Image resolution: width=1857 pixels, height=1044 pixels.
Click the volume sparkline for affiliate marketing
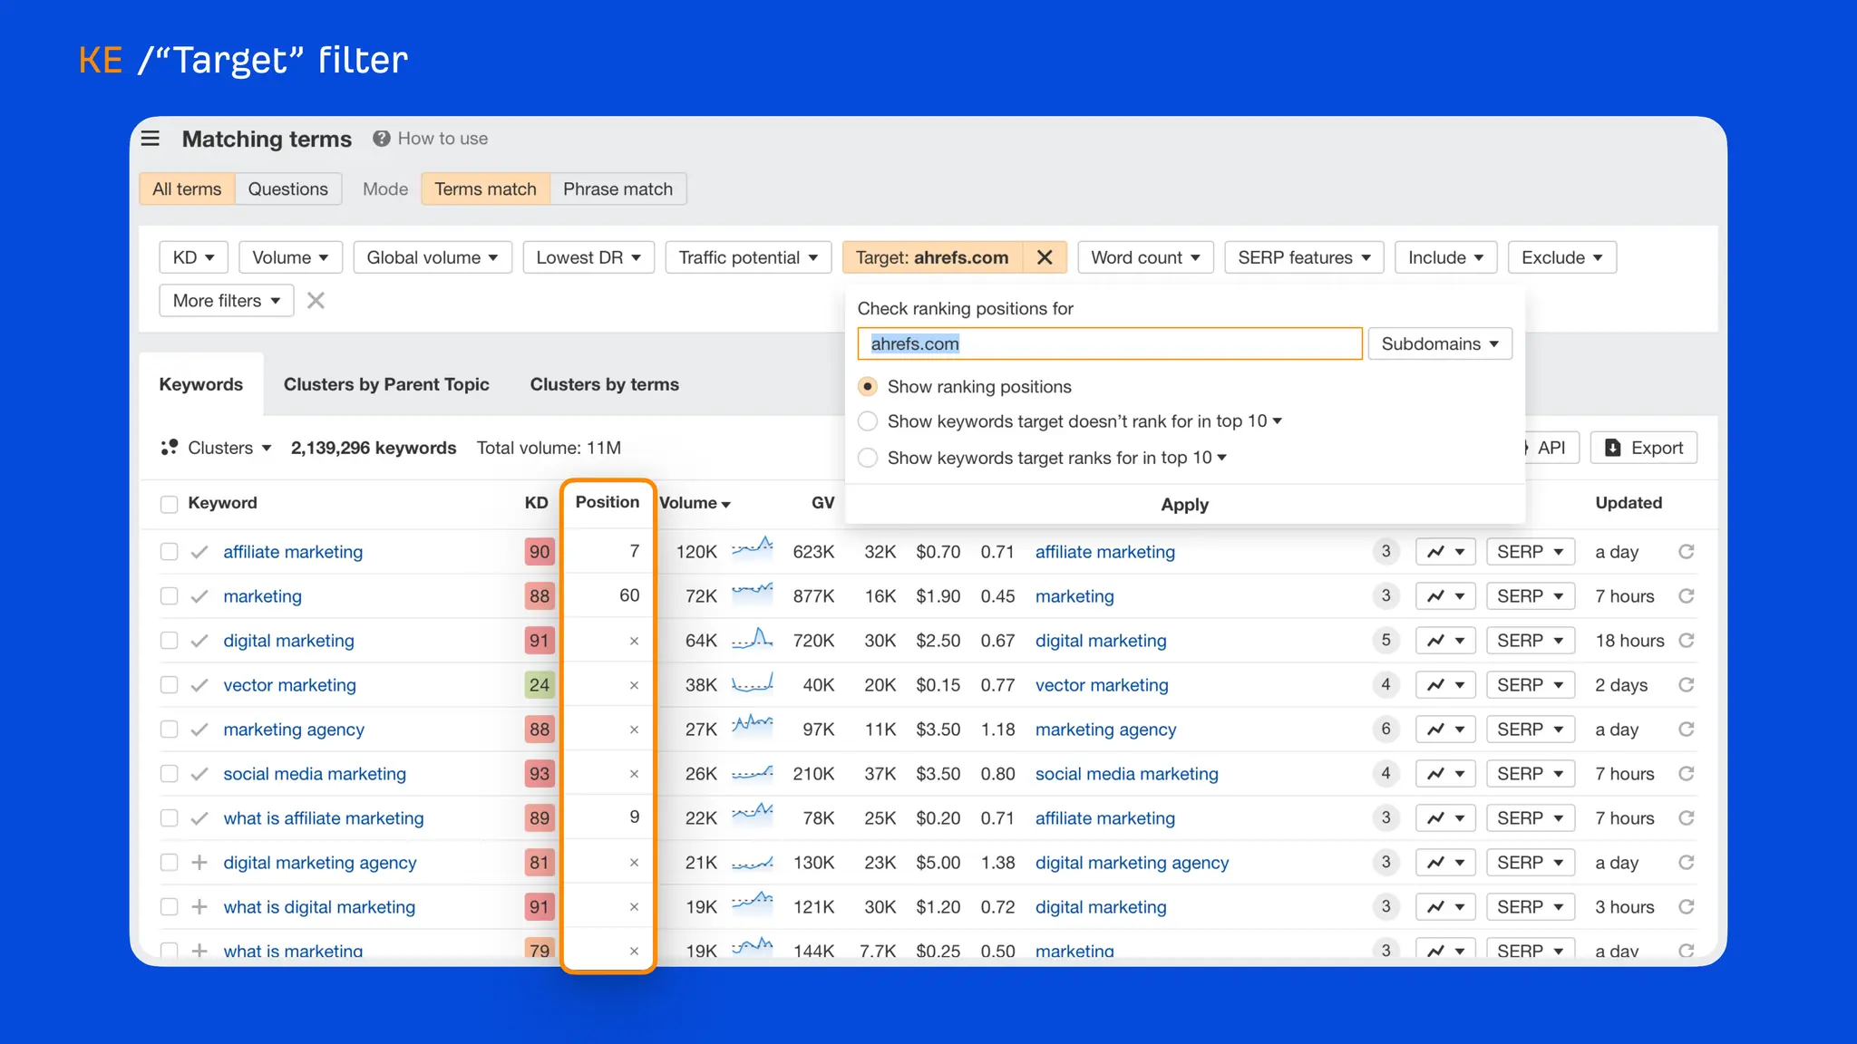click(x=753, y=547)
